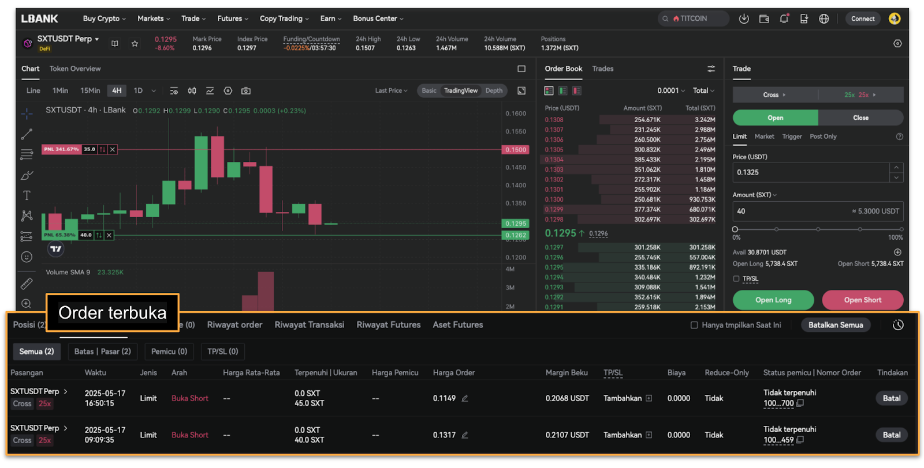
Task: Open the wallet assets icon
Action: (x=764, y=18)
